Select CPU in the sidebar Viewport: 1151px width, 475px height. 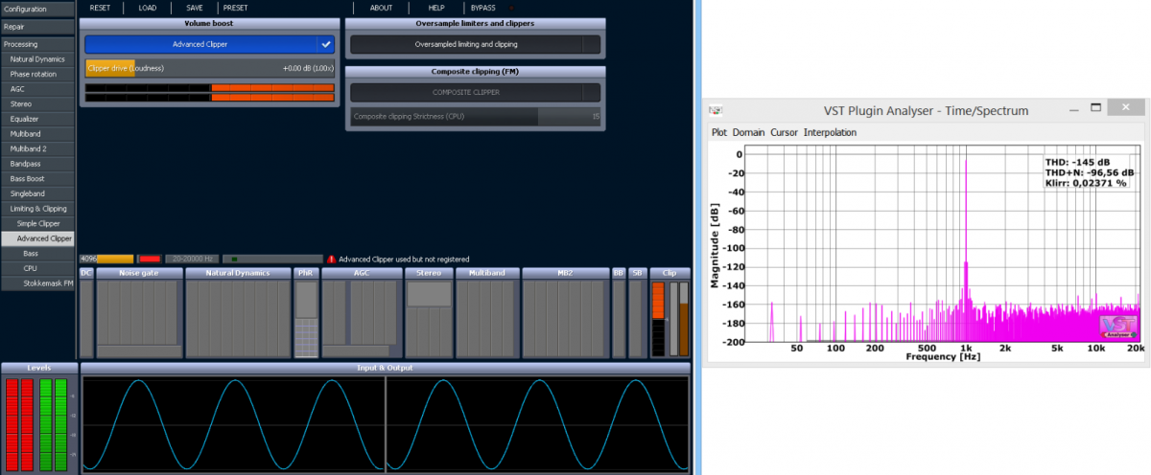(x=36, y=268)
